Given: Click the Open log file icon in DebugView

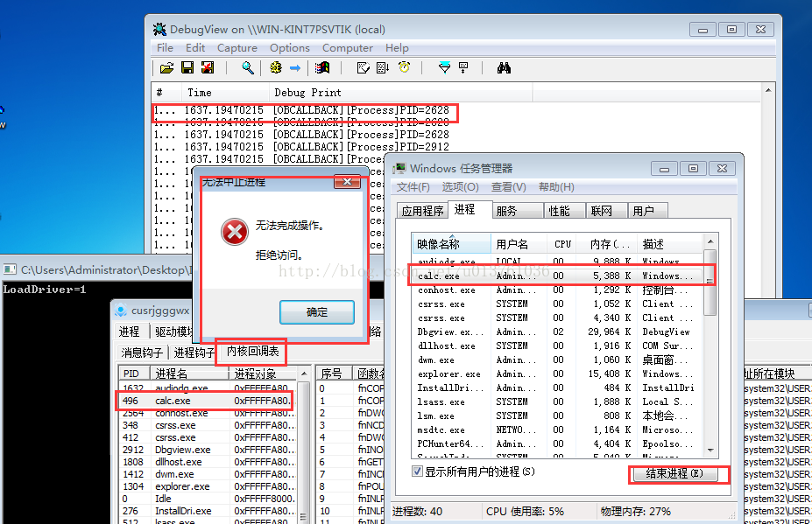Looking at the screenshot, I should 166,67.
